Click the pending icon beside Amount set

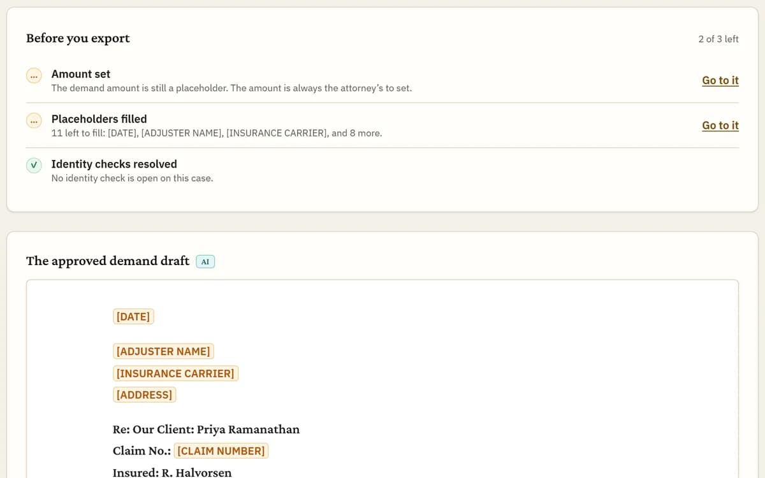pyautogui.click(x=34, y=75)
